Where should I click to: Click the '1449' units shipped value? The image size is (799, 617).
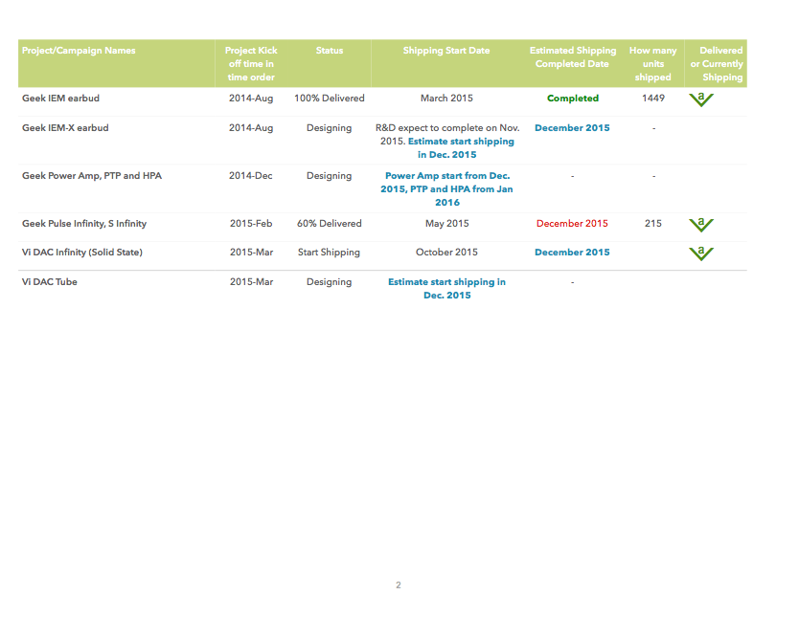click(x=653, y=99)
